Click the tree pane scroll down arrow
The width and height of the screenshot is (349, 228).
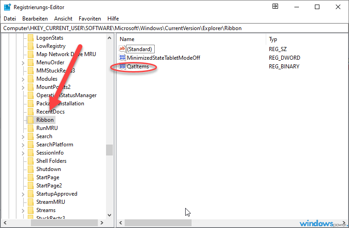tap(109, 215)
